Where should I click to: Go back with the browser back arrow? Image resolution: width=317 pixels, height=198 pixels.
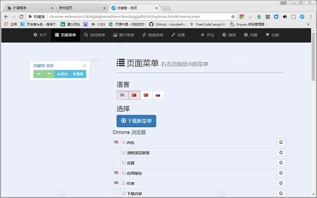tap(6, 16)
